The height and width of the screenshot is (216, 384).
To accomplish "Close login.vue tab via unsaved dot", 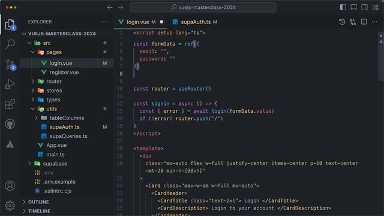I will point(161,22).
